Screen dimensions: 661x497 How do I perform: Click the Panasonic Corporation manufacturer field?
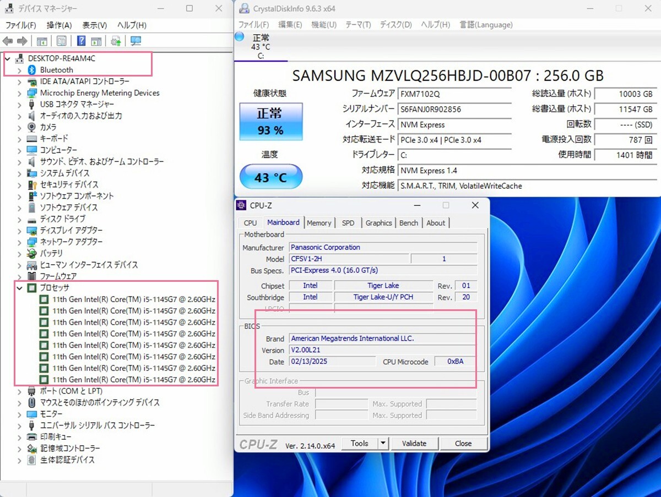click(383, 248)
